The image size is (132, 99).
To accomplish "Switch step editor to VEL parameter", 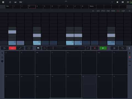I will [93, 11].
